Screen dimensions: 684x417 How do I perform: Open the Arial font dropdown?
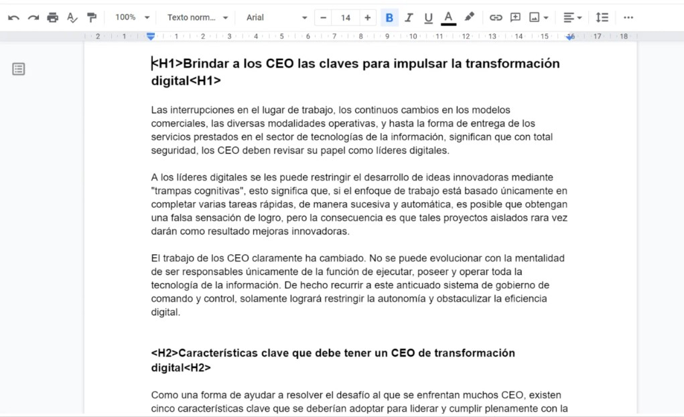[276, 17]
